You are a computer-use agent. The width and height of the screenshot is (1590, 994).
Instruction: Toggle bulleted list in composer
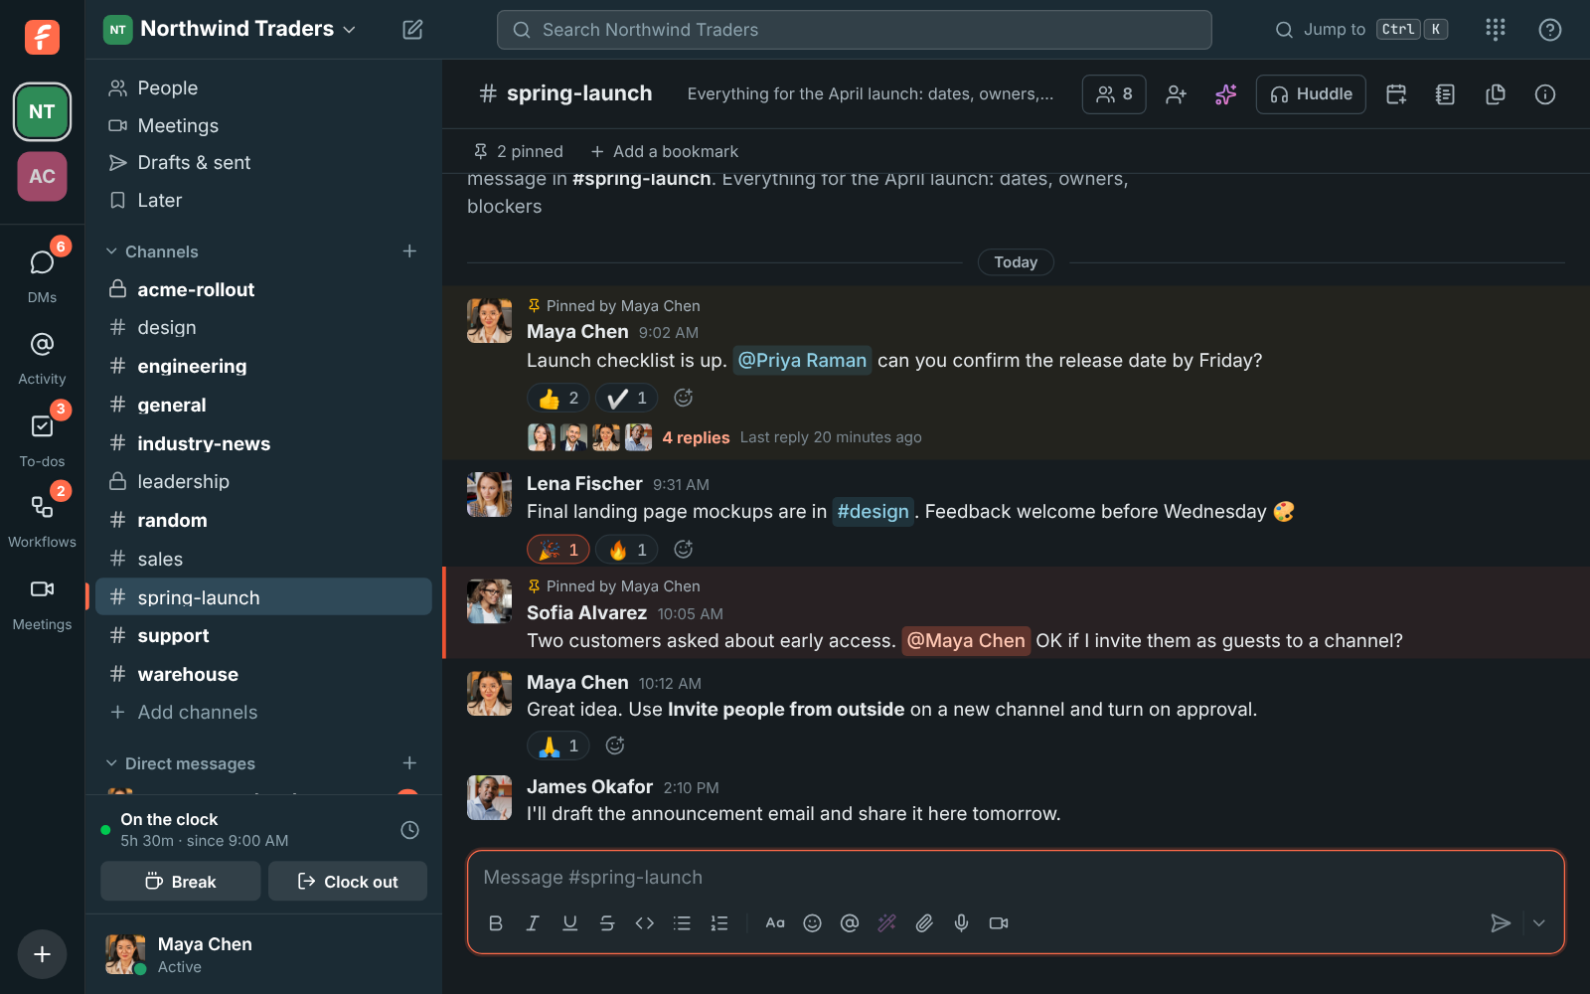682,923
